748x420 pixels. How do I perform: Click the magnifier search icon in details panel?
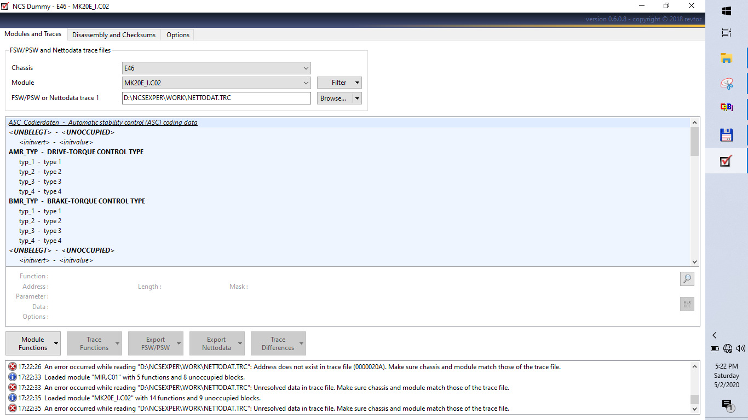pos(687,279)
